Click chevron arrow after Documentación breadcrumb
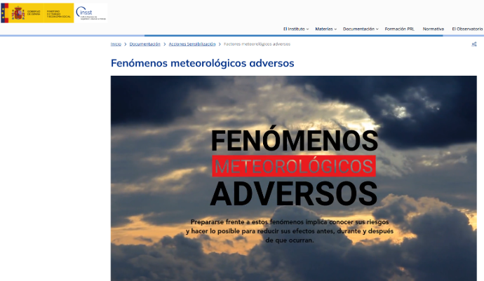484x281 pixels. (165, 44)
